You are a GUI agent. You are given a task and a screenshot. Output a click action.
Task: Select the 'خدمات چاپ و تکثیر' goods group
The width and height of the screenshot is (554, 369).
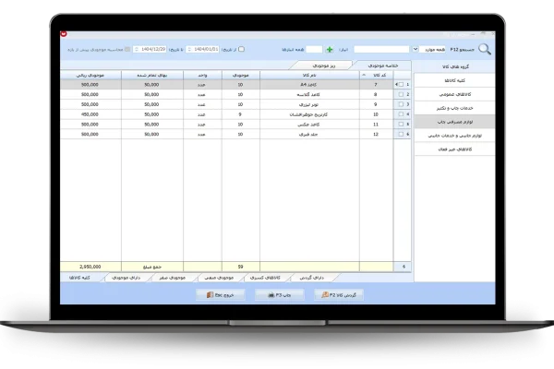[454, 108]
